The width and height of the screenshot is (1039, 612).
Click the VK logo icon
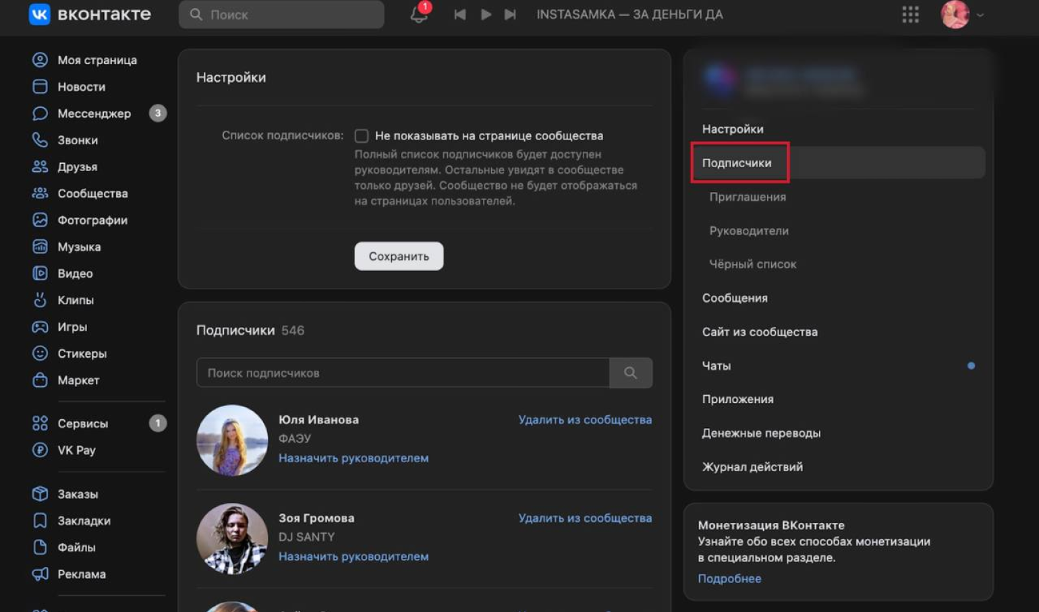point(40,14)
